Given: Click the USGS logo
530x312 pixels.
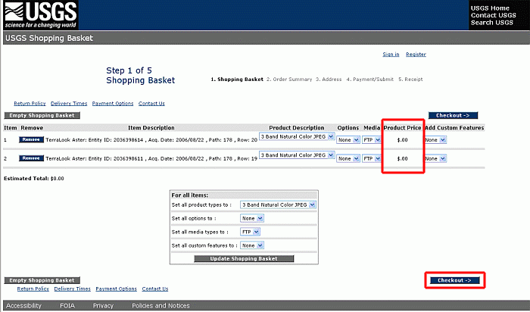Looking at the screenshot, I should coord(41,15).
